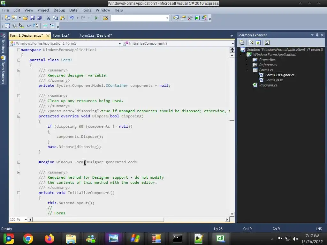The width and height of the screenshot is (327, 245).
Task: Comment out selected lines icon
Action: tap(45, 26)
